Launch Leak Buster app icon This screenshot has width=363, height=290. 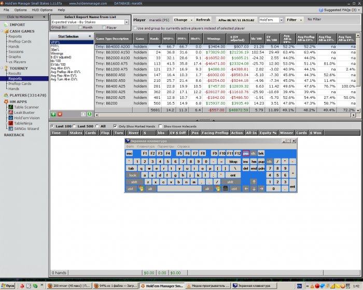tap(11, 112)
